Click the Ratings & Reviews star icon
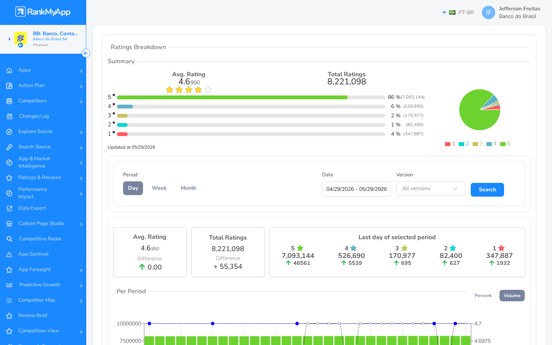552x345 pixels. [x=9, y=178]
